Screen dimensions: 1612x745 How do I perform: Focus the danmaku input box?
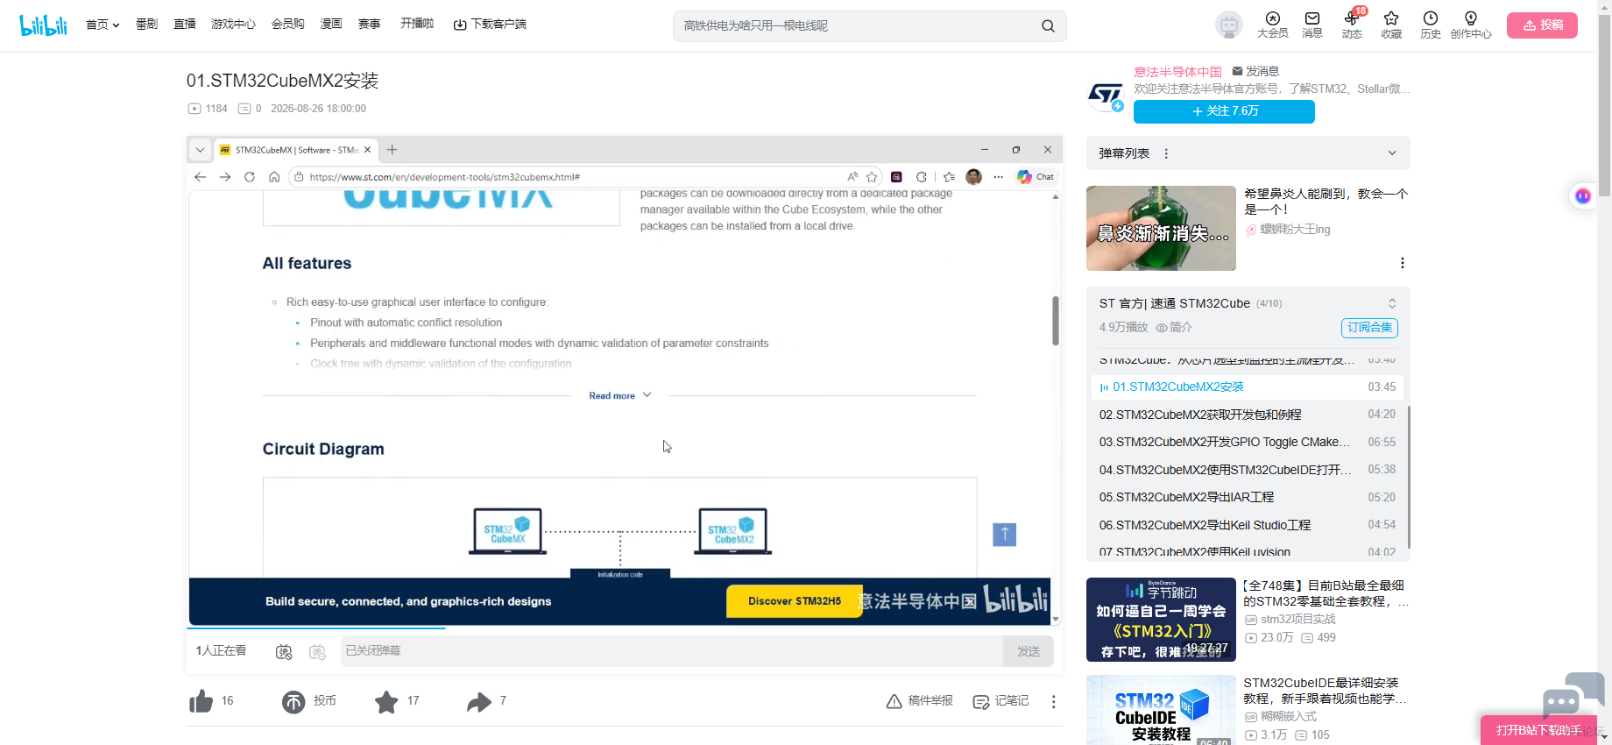point(672,651)
